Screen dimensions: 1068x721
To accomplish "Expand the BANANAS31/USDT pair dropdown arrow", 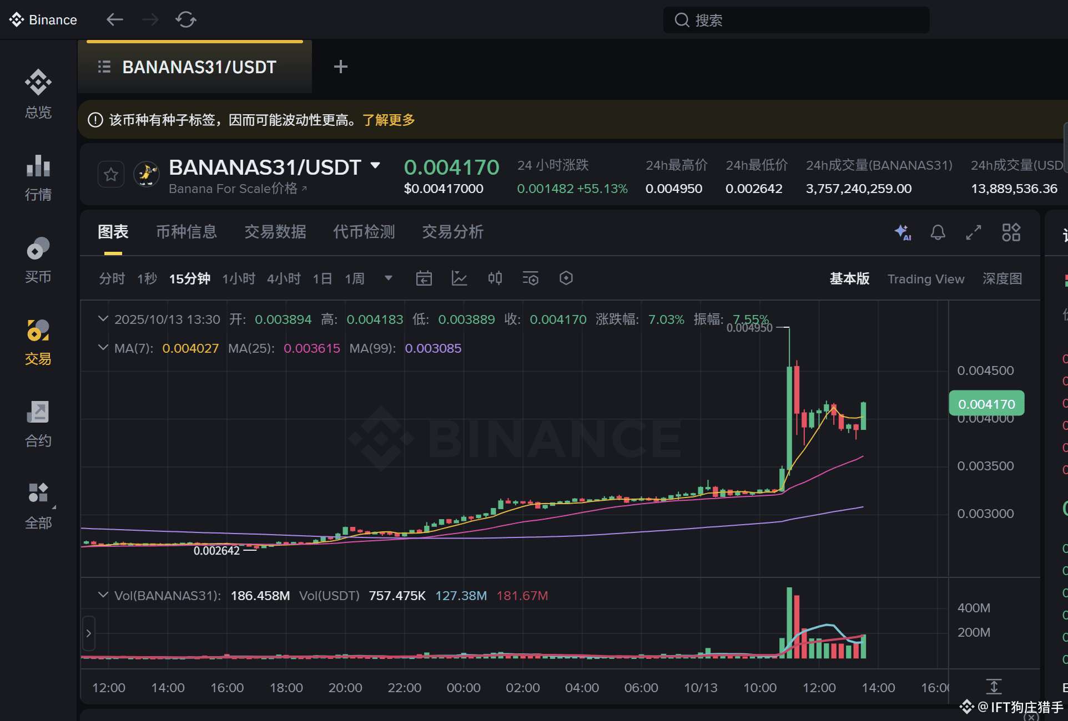I will pyautogui.click(x=375, y=165).
